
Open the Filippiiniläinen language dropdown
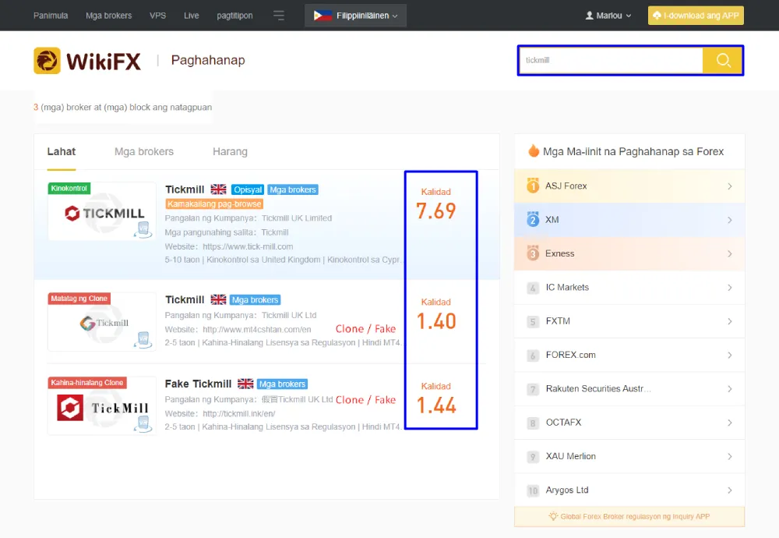tap(355, 16)
